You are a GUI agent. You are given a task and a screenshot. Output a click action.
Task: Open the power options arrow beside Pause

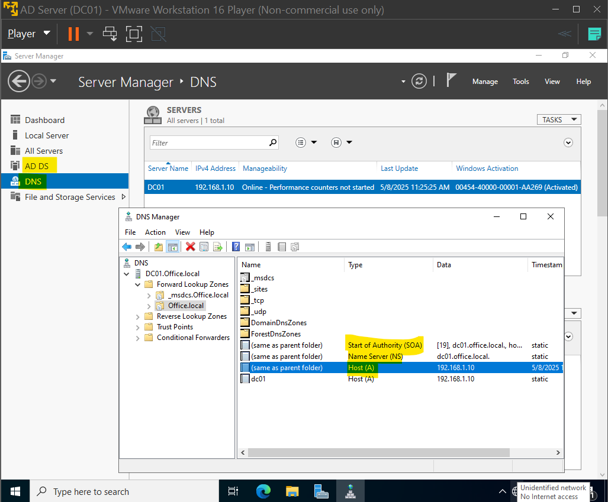point(89,34)
